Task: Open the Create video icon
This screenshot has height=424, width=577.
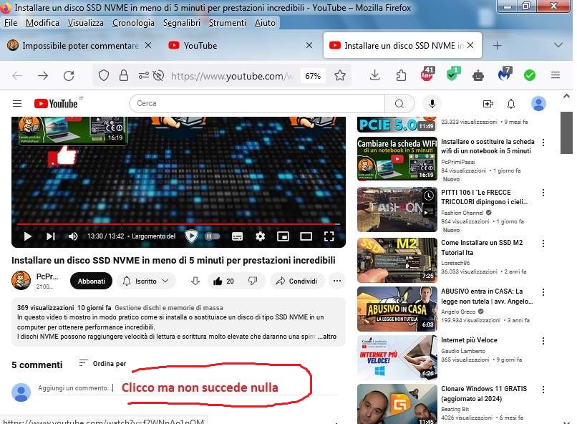Action: (488, 104)
